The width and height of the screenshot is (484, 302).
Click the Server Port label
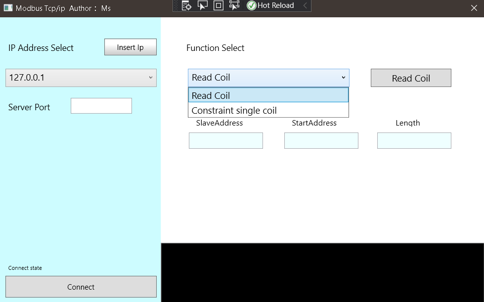pyautogui.click(x=29, y=107)
